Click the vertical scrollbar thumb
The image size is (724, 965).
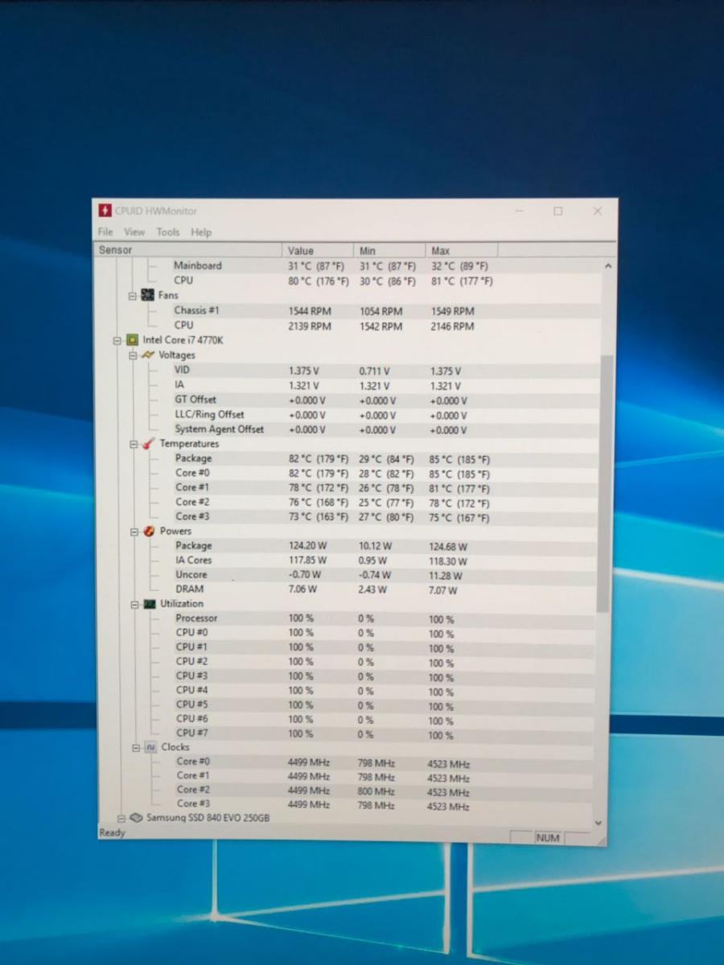(x=606, y=482)
